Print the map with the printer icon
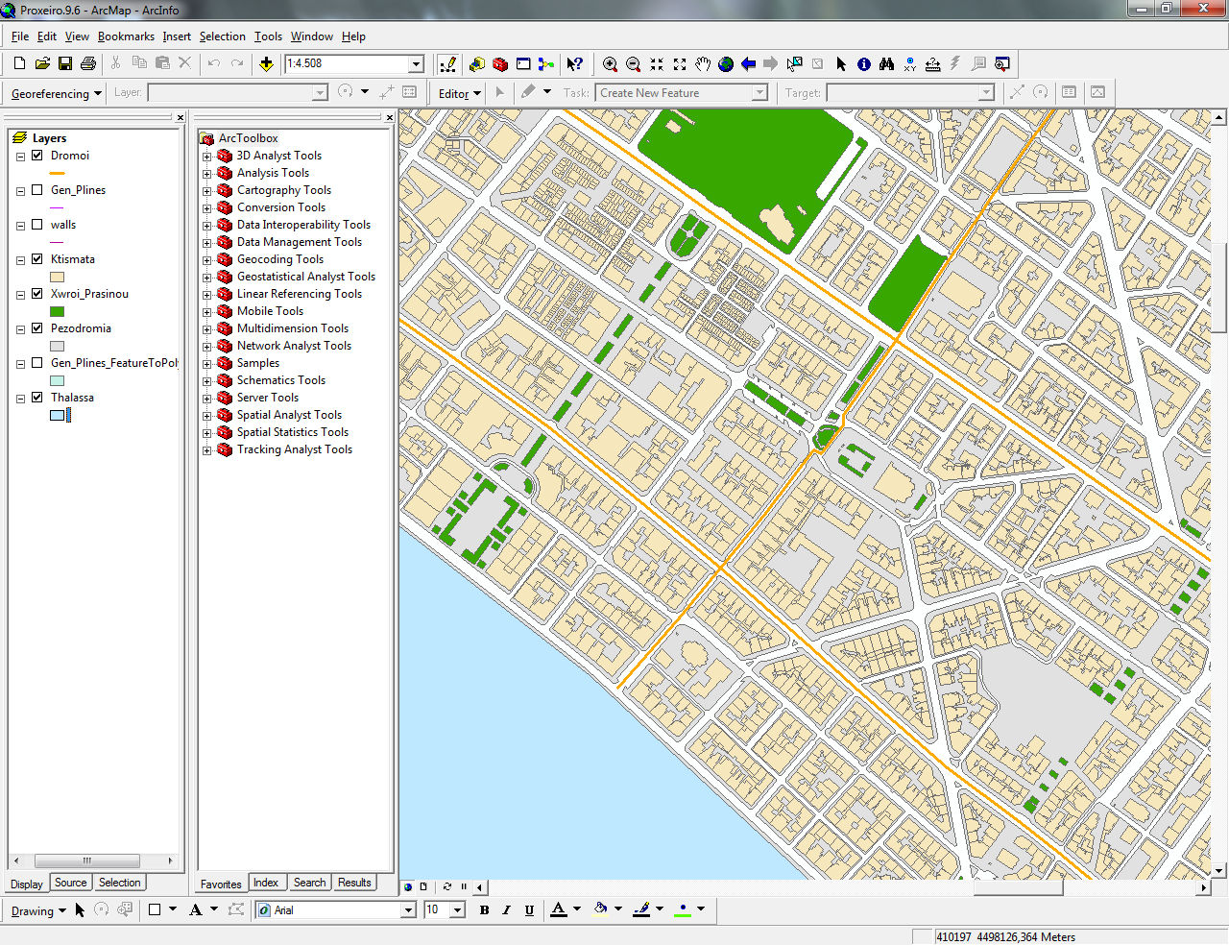Image resolution: width=1229 pixels, height=945 pixels. 88,63
